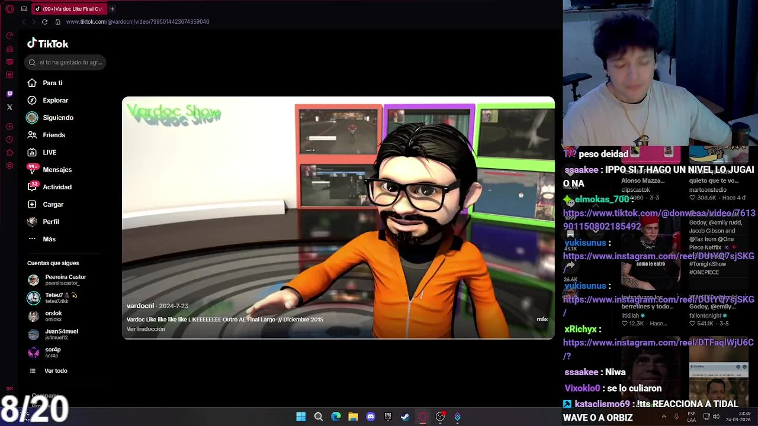Image resolution: width=758 pixels, height=426 pixels.
Task: Open volume control in tray
Action: tap(716, 417)
